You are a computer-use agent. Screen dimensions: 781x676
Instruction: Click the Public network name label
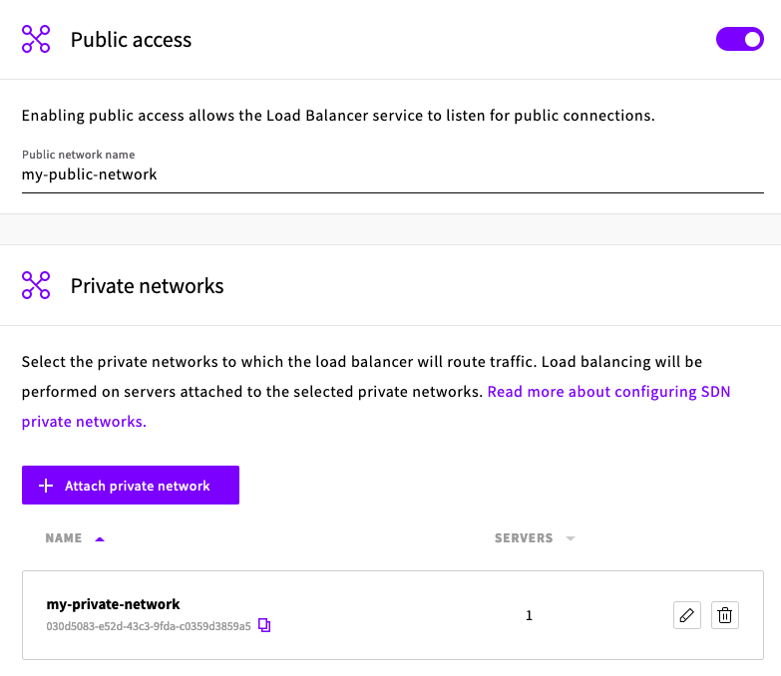point(78,155)
